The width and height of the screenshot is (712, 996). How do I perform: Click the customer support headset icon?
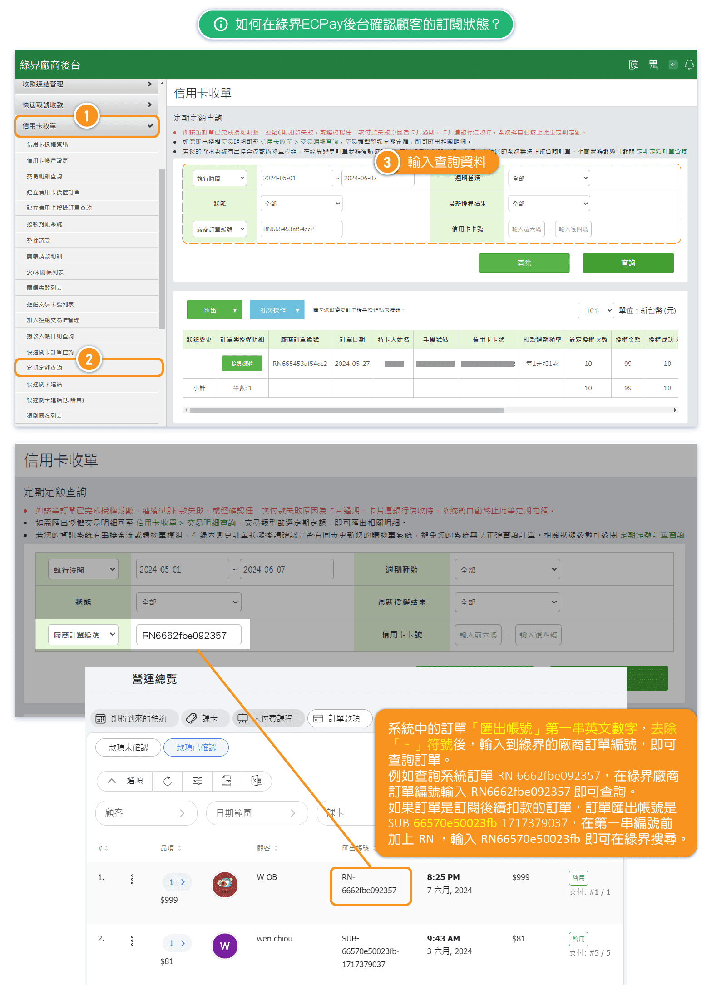click(x=689, y=65)
